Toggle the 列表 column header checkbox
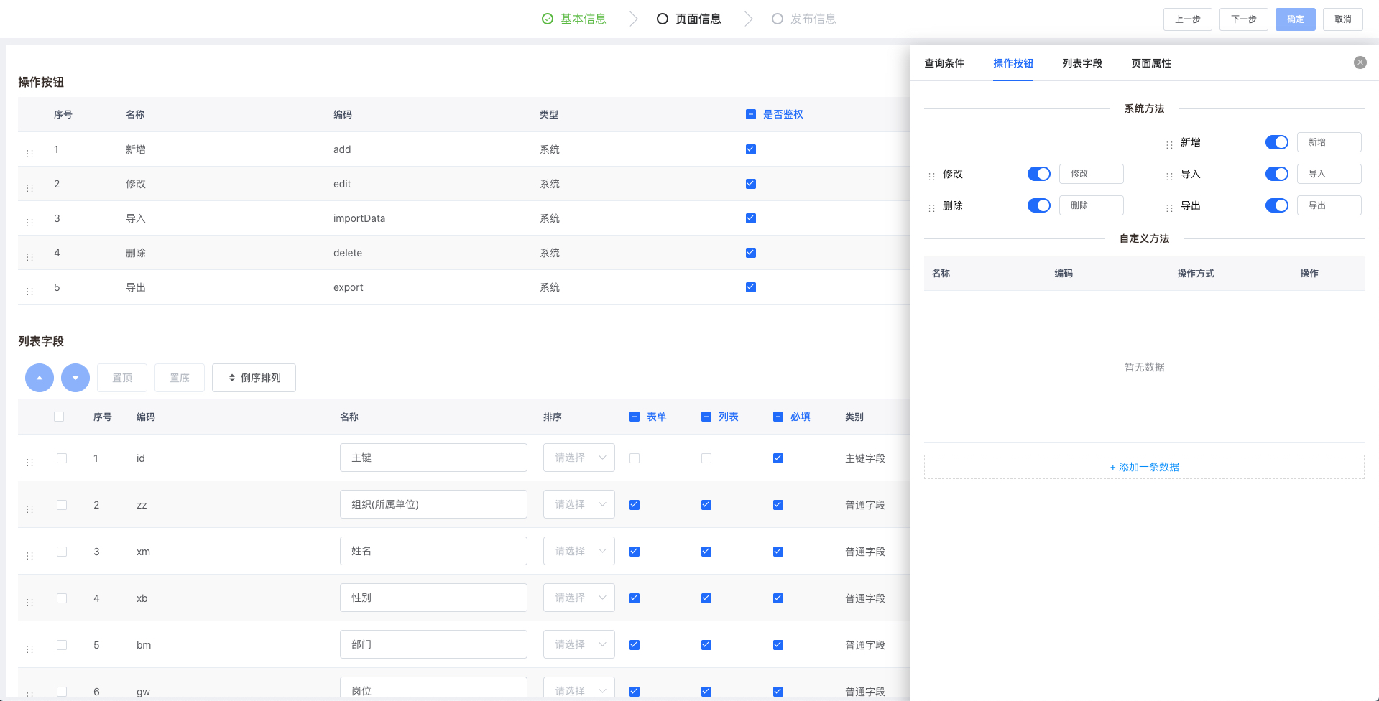Screen dimensions: 1379x701 coord(706,417)
